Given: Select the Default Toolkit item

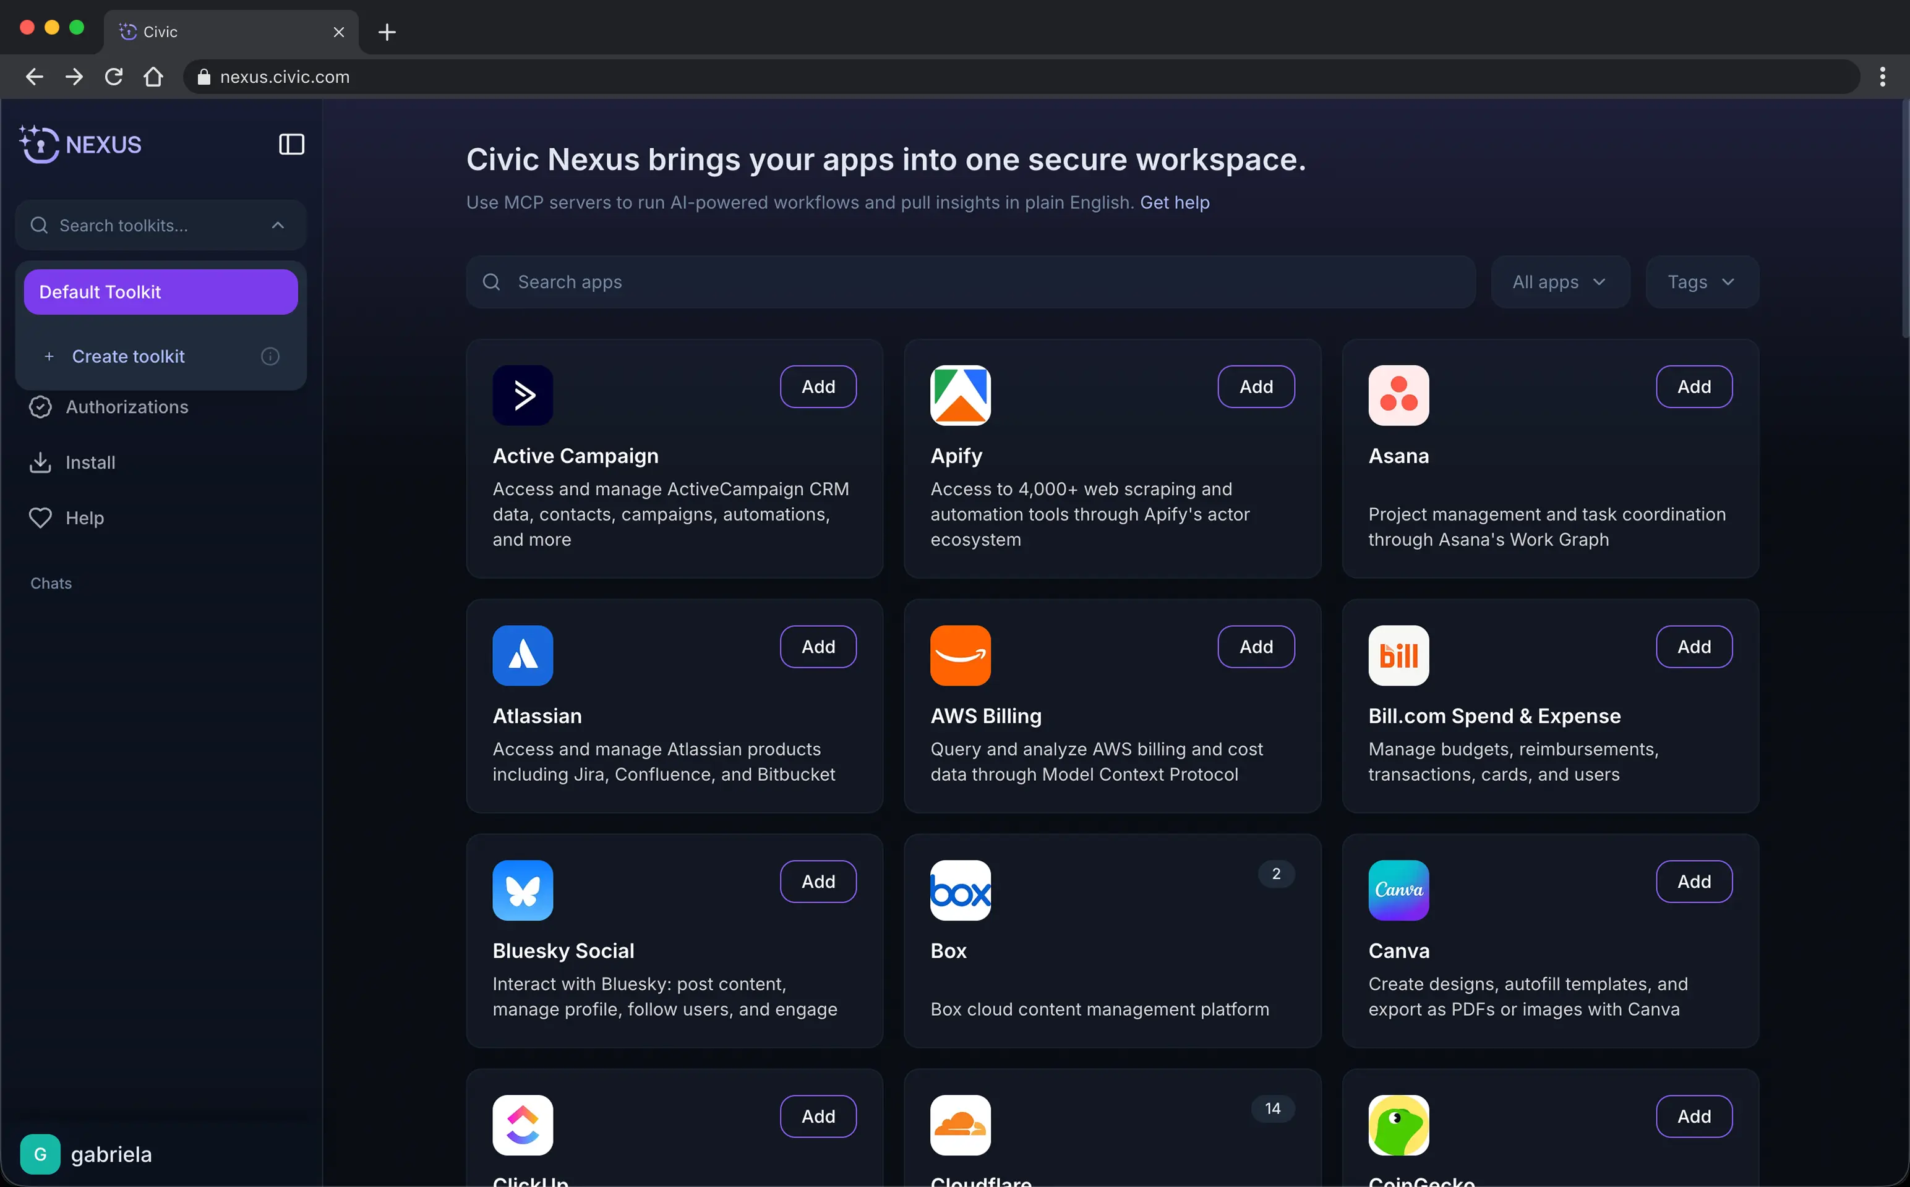Looking at the screenshot, I should pyautogui.click(x=160, y=292).
